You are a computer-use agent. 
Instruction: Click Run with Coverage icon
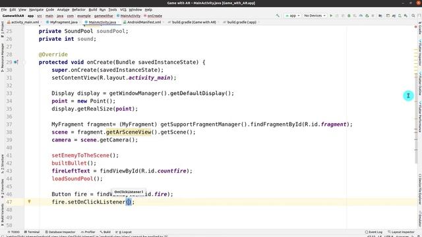pyautogui.click(x=355, y=16)
